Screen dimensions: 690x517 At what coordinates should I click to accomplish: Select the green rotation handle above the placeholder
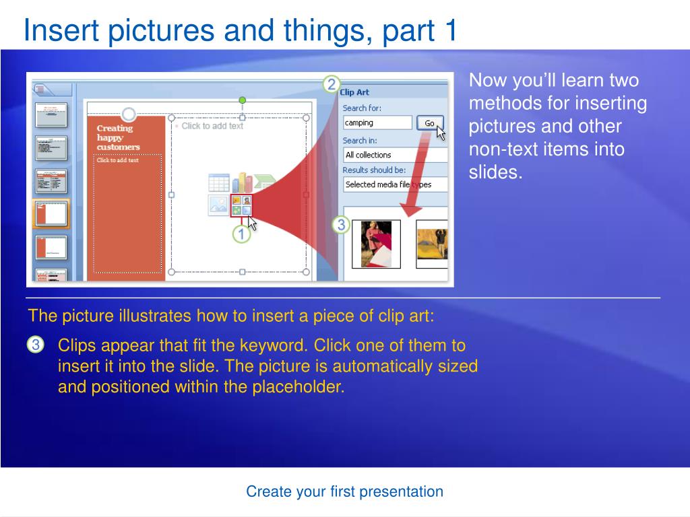(242, 100)
